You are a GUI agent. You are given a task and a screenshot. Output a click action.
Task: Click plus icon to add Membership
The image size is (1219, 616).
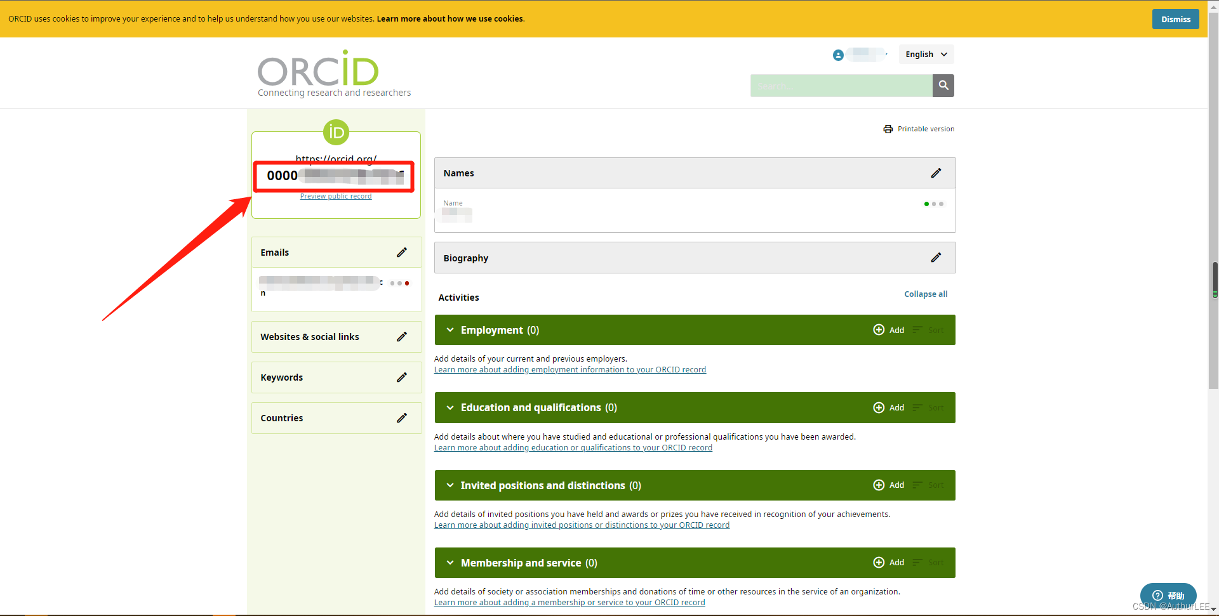tap(879, 562)
